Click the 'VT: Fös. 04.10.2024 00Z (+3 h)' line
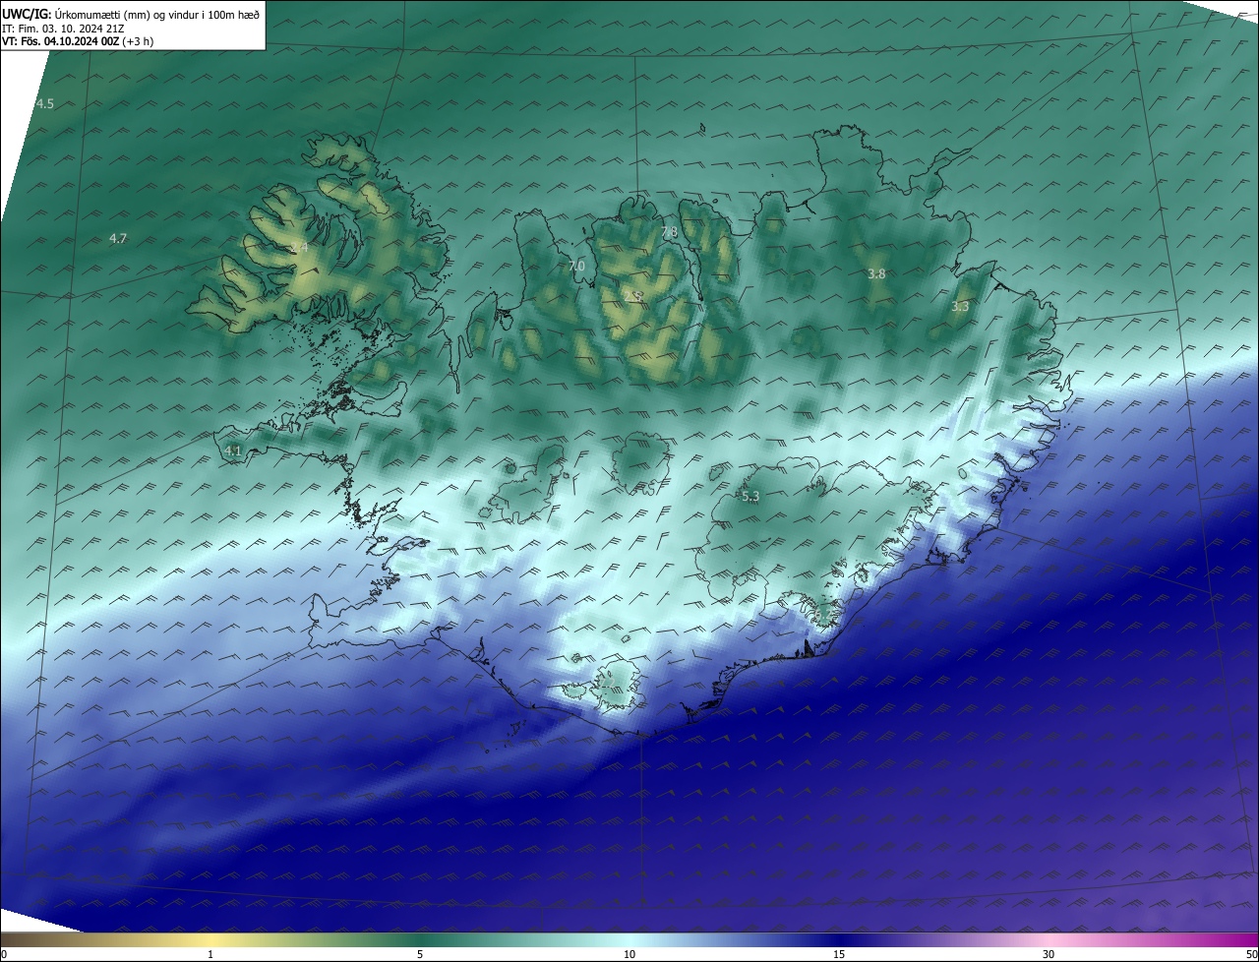Screen dimensions: 1259x962 click(78, 41)
